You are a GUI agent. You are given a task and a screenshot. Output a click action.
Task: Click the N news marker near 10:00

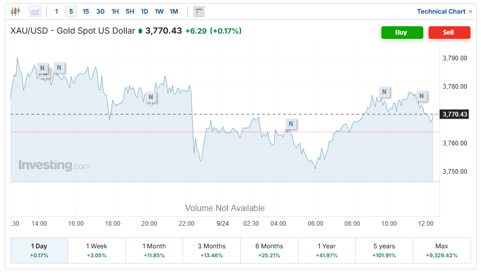[x=384, y=92]
